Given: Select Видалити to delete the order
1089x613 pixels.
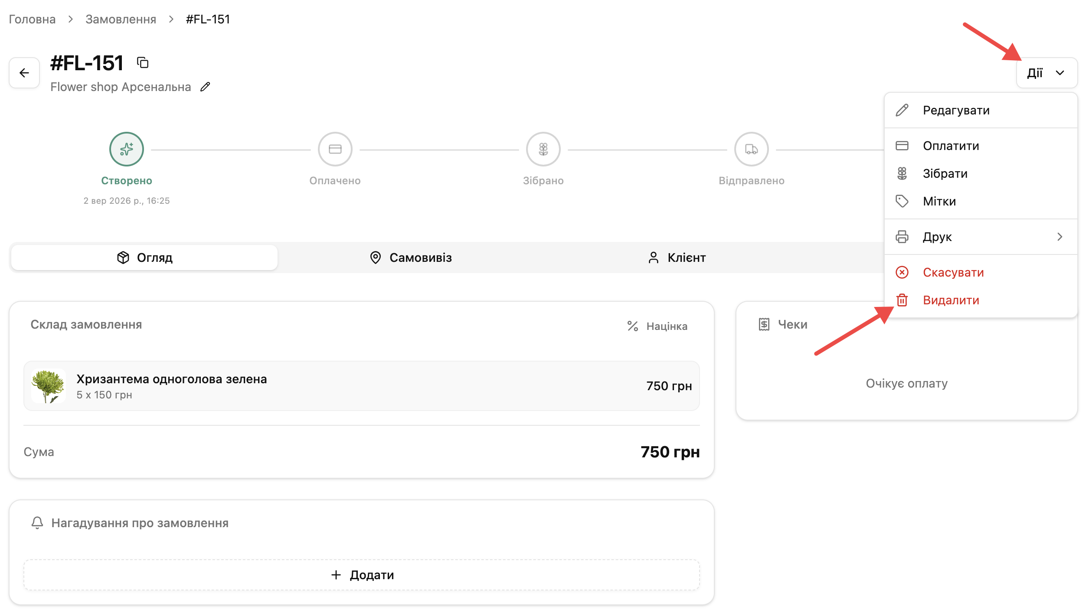Looking at the screenshot, I should tap(981, 300).
